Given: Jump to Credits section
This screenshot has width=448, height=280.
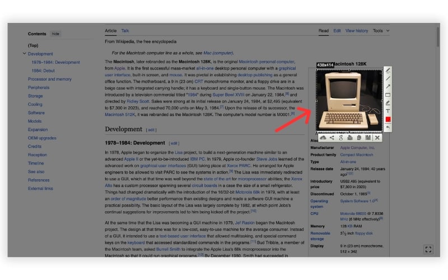Looking at the screenshot, I should tap(35, 146).
